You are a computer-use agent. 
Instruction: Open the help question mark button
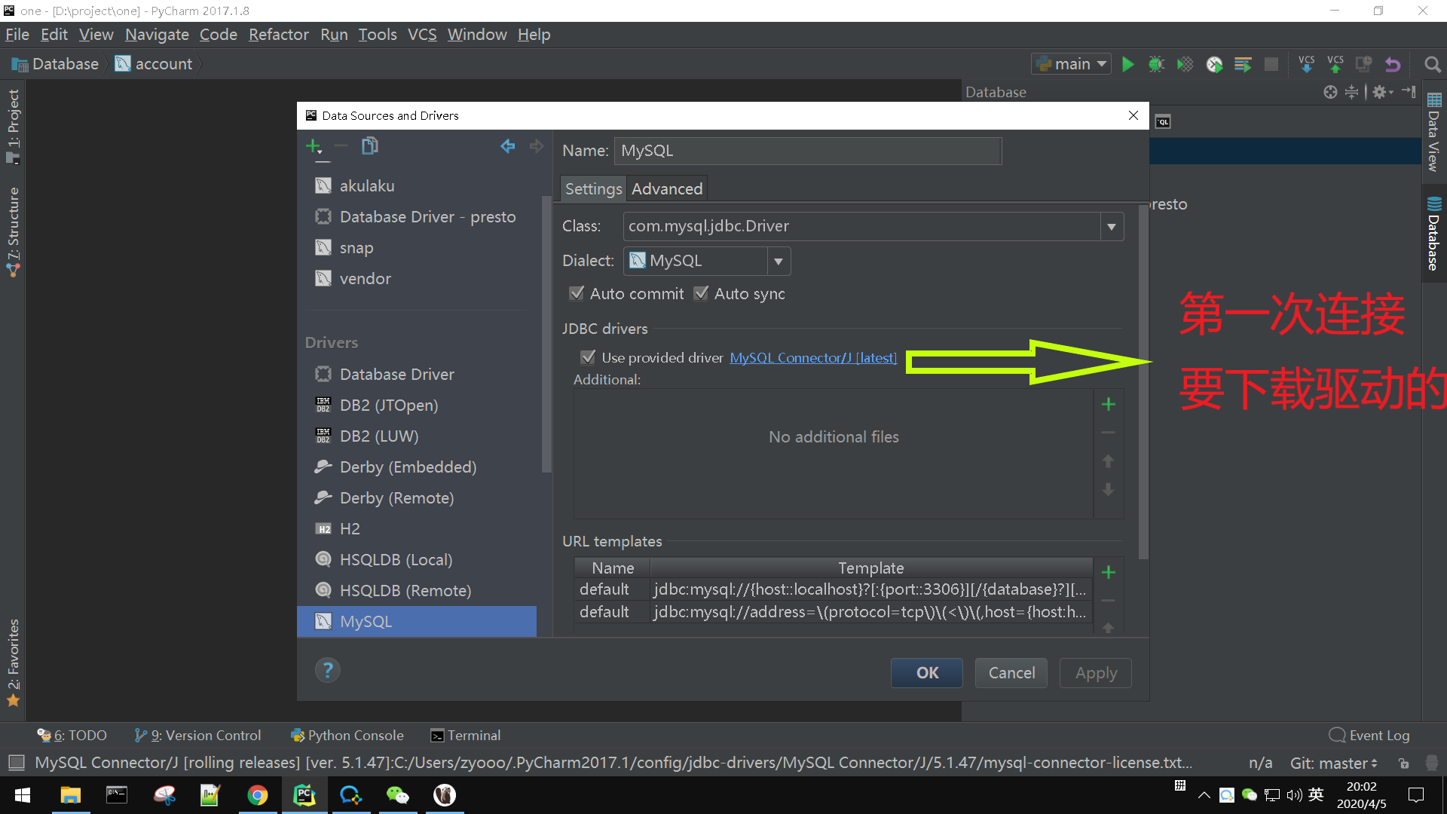click(x=327, y=670)
